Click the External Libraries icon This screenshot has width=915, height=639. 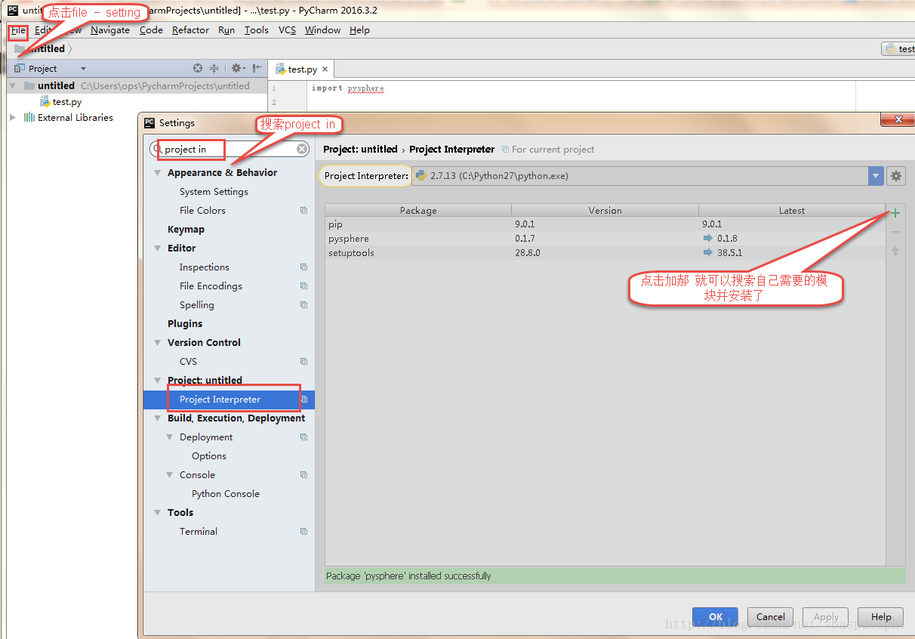[x=29, y=117]
